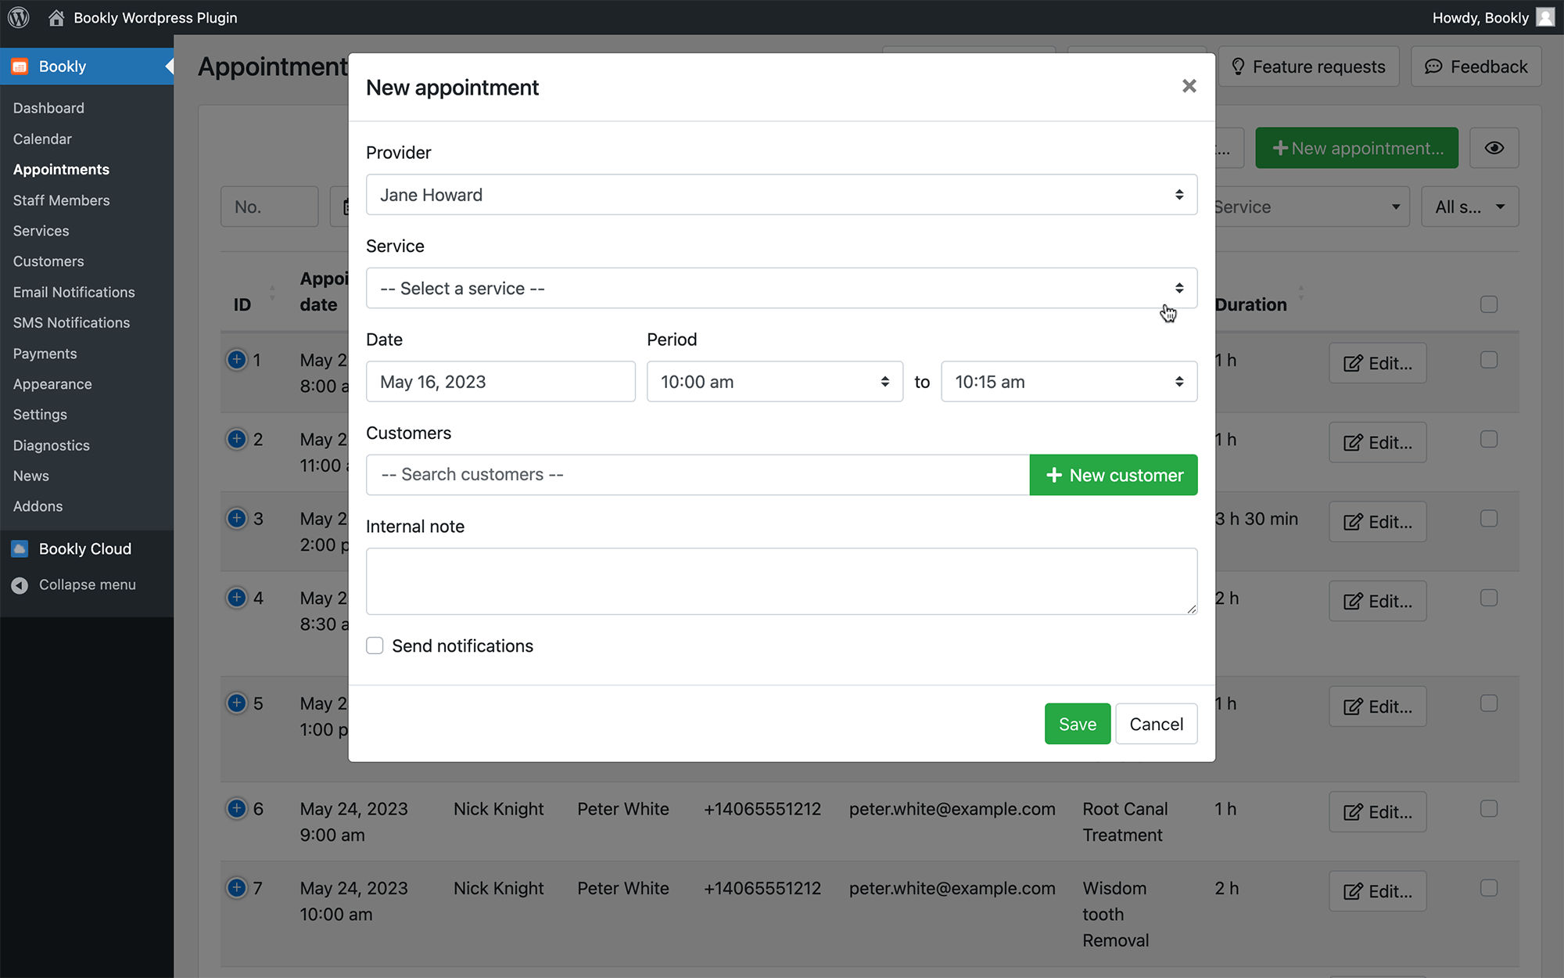The height and width of the screenshot is (978, 1564).
Task: Click the Howdy, Bookly user avatar
Action: (x=1545, y=17)
